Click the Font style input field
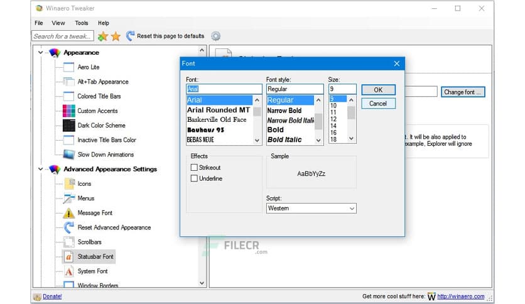The image size is (525, 304). 295,89
